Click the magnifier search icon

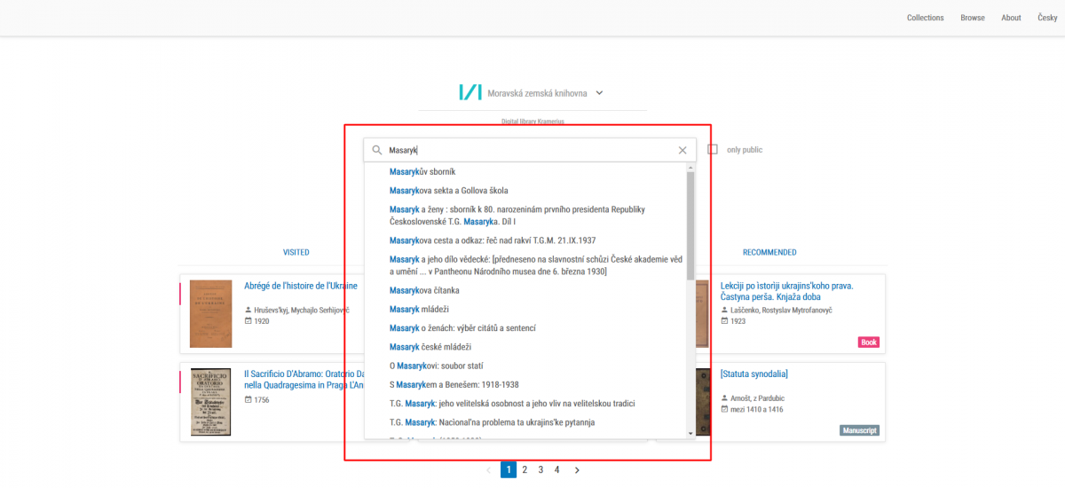[377, 150]
